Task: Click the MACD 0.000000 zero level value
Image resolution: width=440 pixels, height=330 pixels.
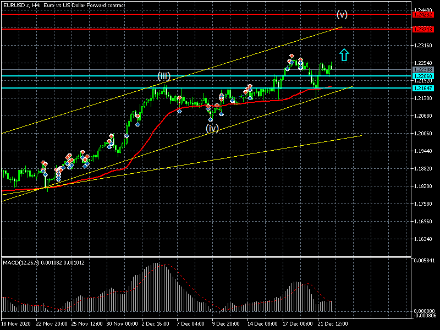Action: click(x=425, y=311)
